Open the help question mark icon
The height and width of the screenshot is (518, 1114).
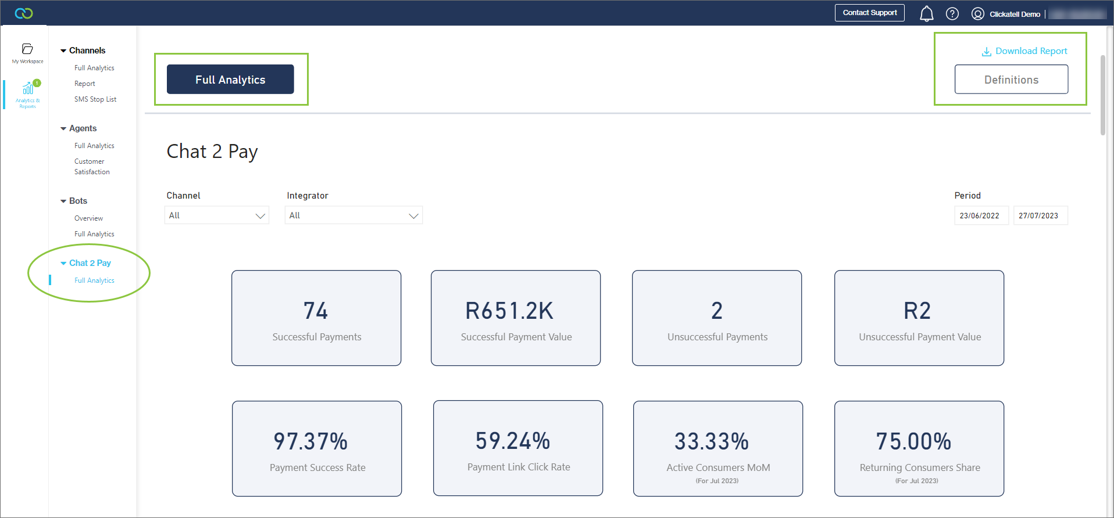point(952,13)
